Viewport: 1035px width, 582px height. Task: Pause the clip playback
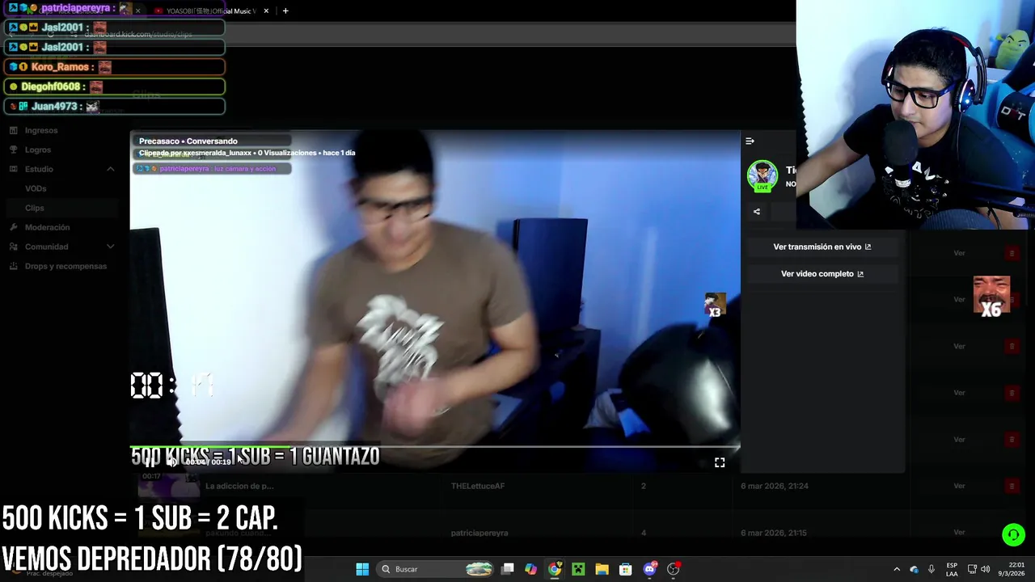click(150, 462)
